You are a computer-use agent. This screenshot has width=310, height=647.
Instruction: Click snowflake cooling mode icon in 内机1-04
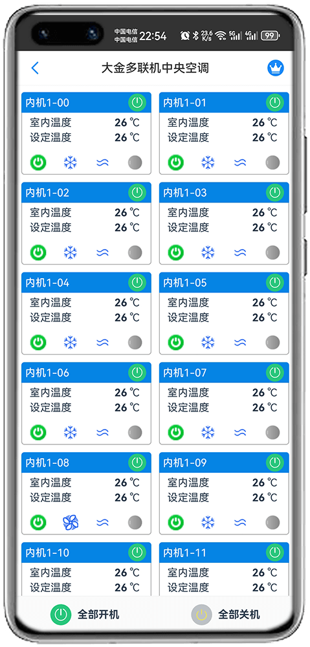tap(71, 342)
